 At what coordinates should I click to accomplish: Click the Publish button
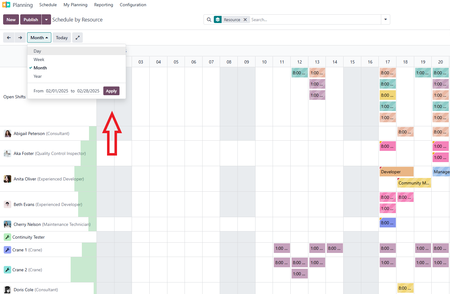[x=31, y=20]
